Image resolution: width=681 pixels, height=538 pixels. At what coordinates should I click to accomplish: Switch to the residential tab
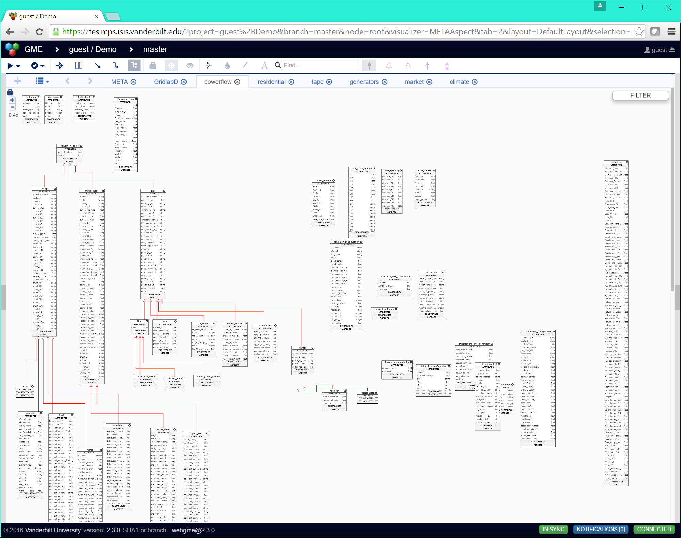pos(271,82)
